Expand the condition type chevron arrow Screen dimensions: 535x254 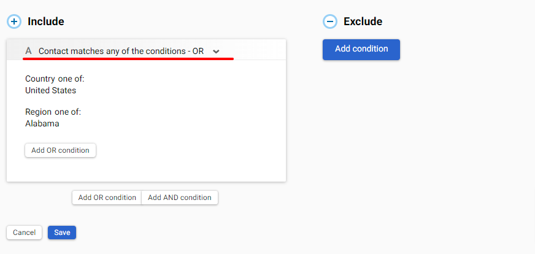[x=216, y=52]
